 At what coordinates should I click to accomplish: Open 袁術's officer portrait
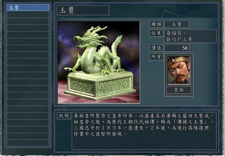pos(179,70)
